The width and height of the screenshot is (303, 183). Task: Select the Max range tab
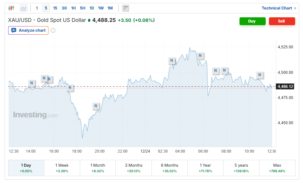coord(277,168)
